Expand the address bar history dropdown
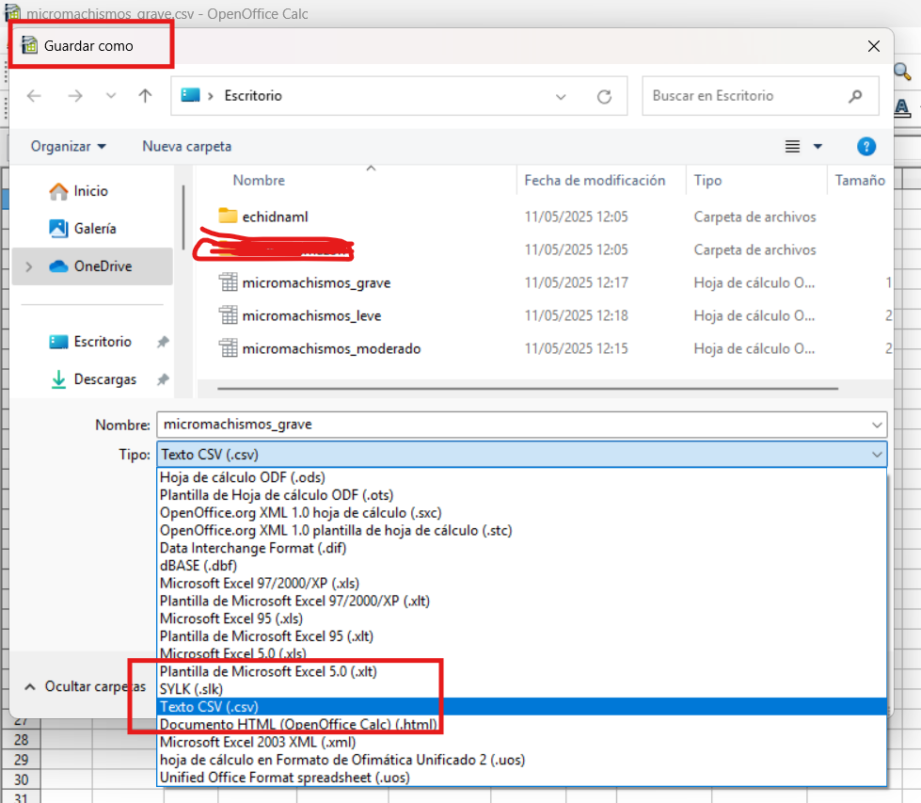921x803 pixels. click(x=561, y=96)
